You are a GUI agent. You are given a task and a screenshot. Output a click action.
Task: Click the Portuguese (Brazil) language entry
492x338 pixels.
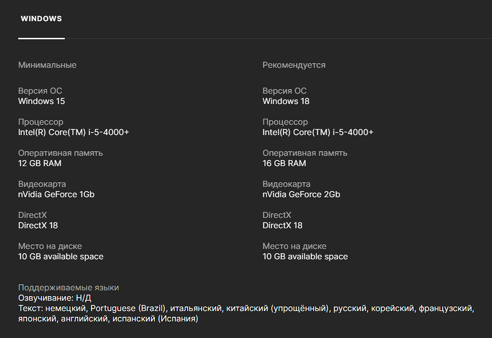(128, 308)
